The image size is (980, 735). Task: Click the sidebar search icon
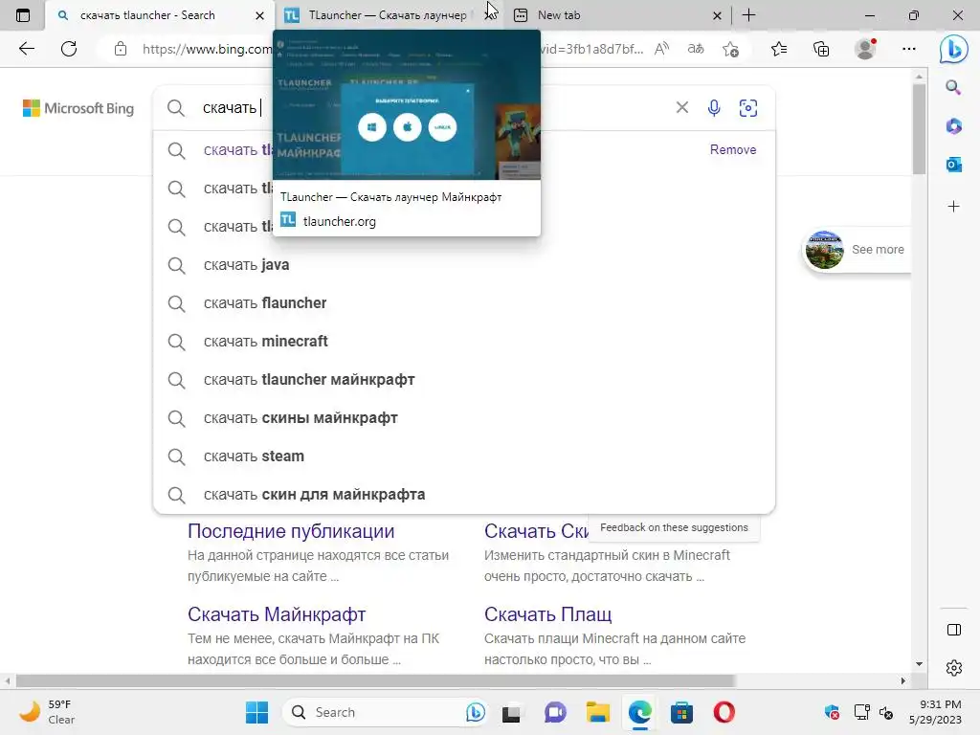pyautogui.click(x=953, y=87)
